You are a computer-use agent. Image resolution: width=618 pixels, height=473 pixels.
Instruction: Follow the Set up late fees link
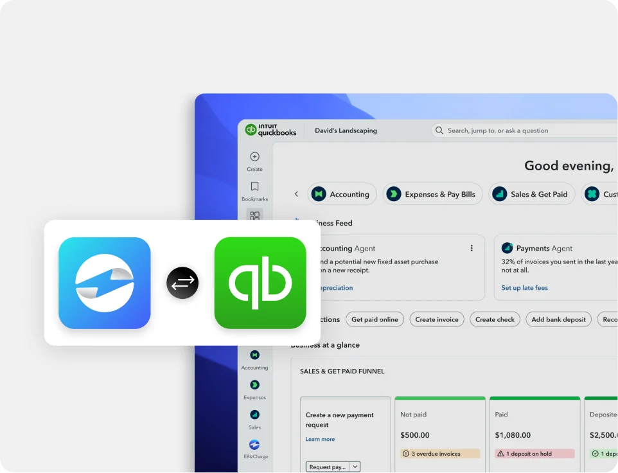pyautogui.click(x=525, y=288)
